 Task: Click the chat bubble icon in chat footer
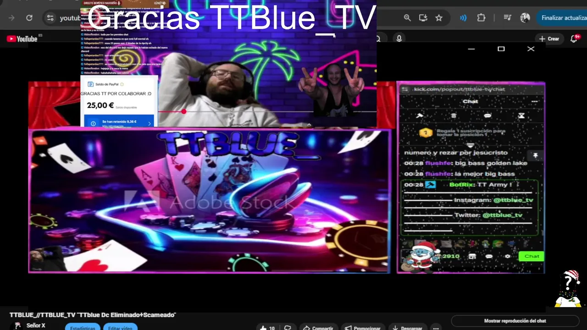tap(489, 257)
